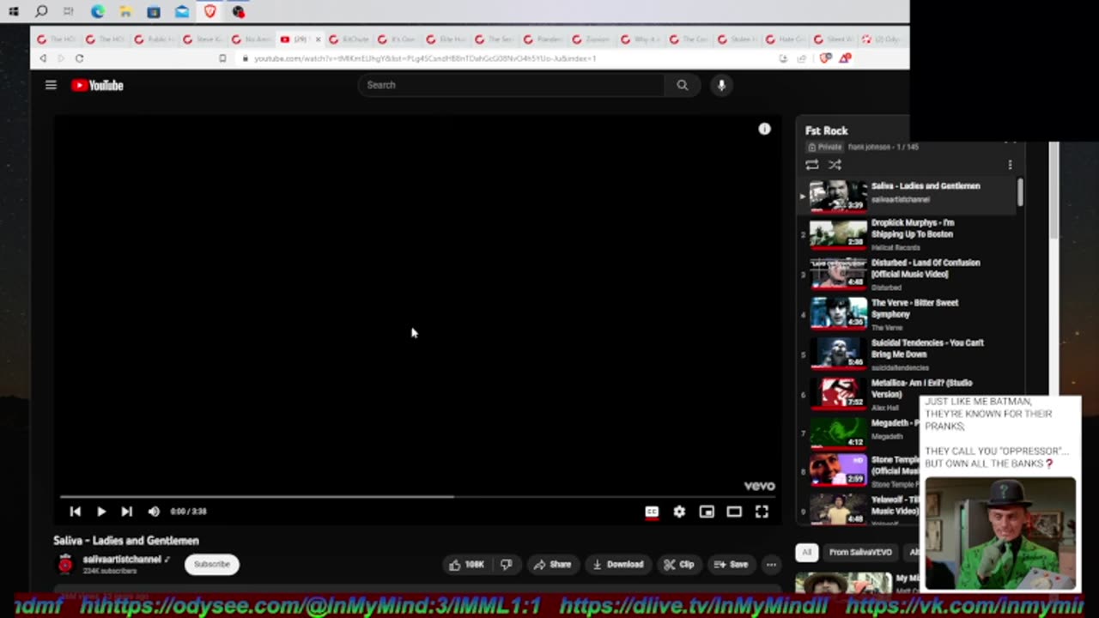This screenshot has height=618, width=1099.
Task: Skip to the next video
Action: pyautogui.click(x=126, y=512)
